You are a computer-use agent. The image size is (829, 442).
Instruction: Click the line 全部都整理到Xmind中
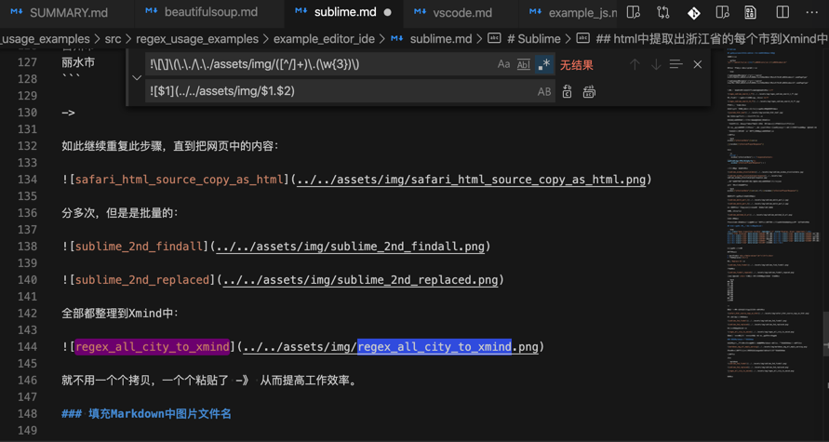[120, 314]
